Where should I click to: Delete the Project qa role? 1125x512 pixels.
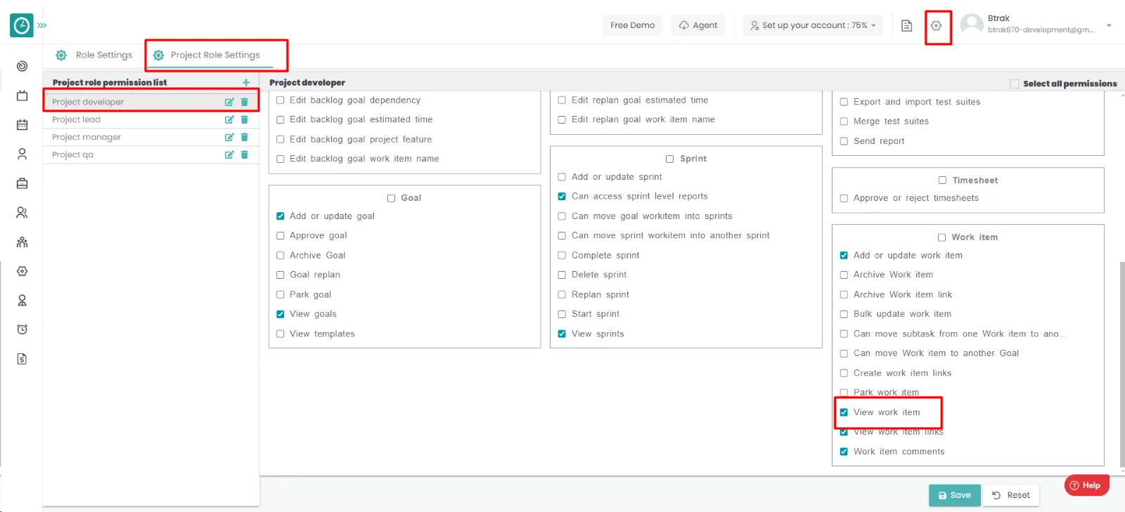click(x=245, y=155)
